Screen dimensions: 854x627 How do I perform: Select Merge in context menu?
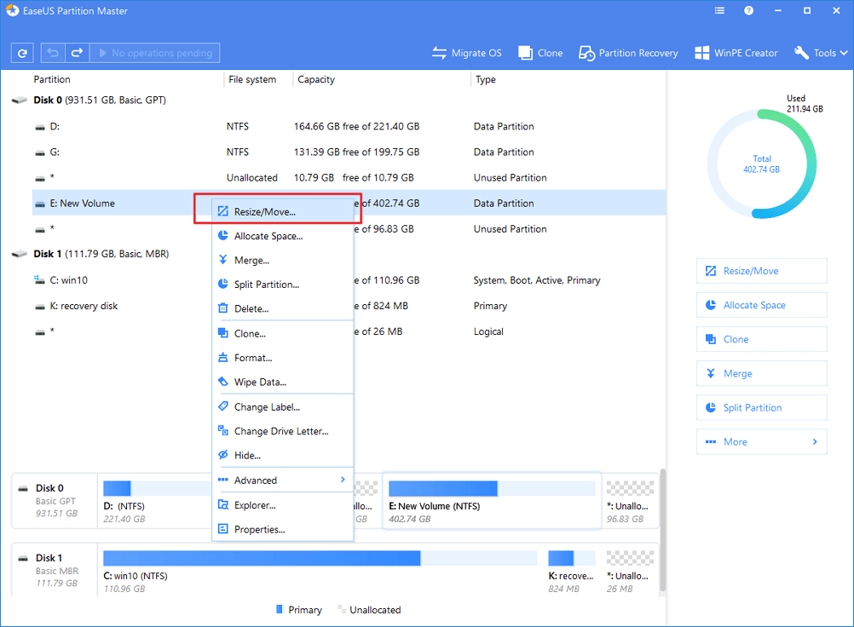(283, 260)
